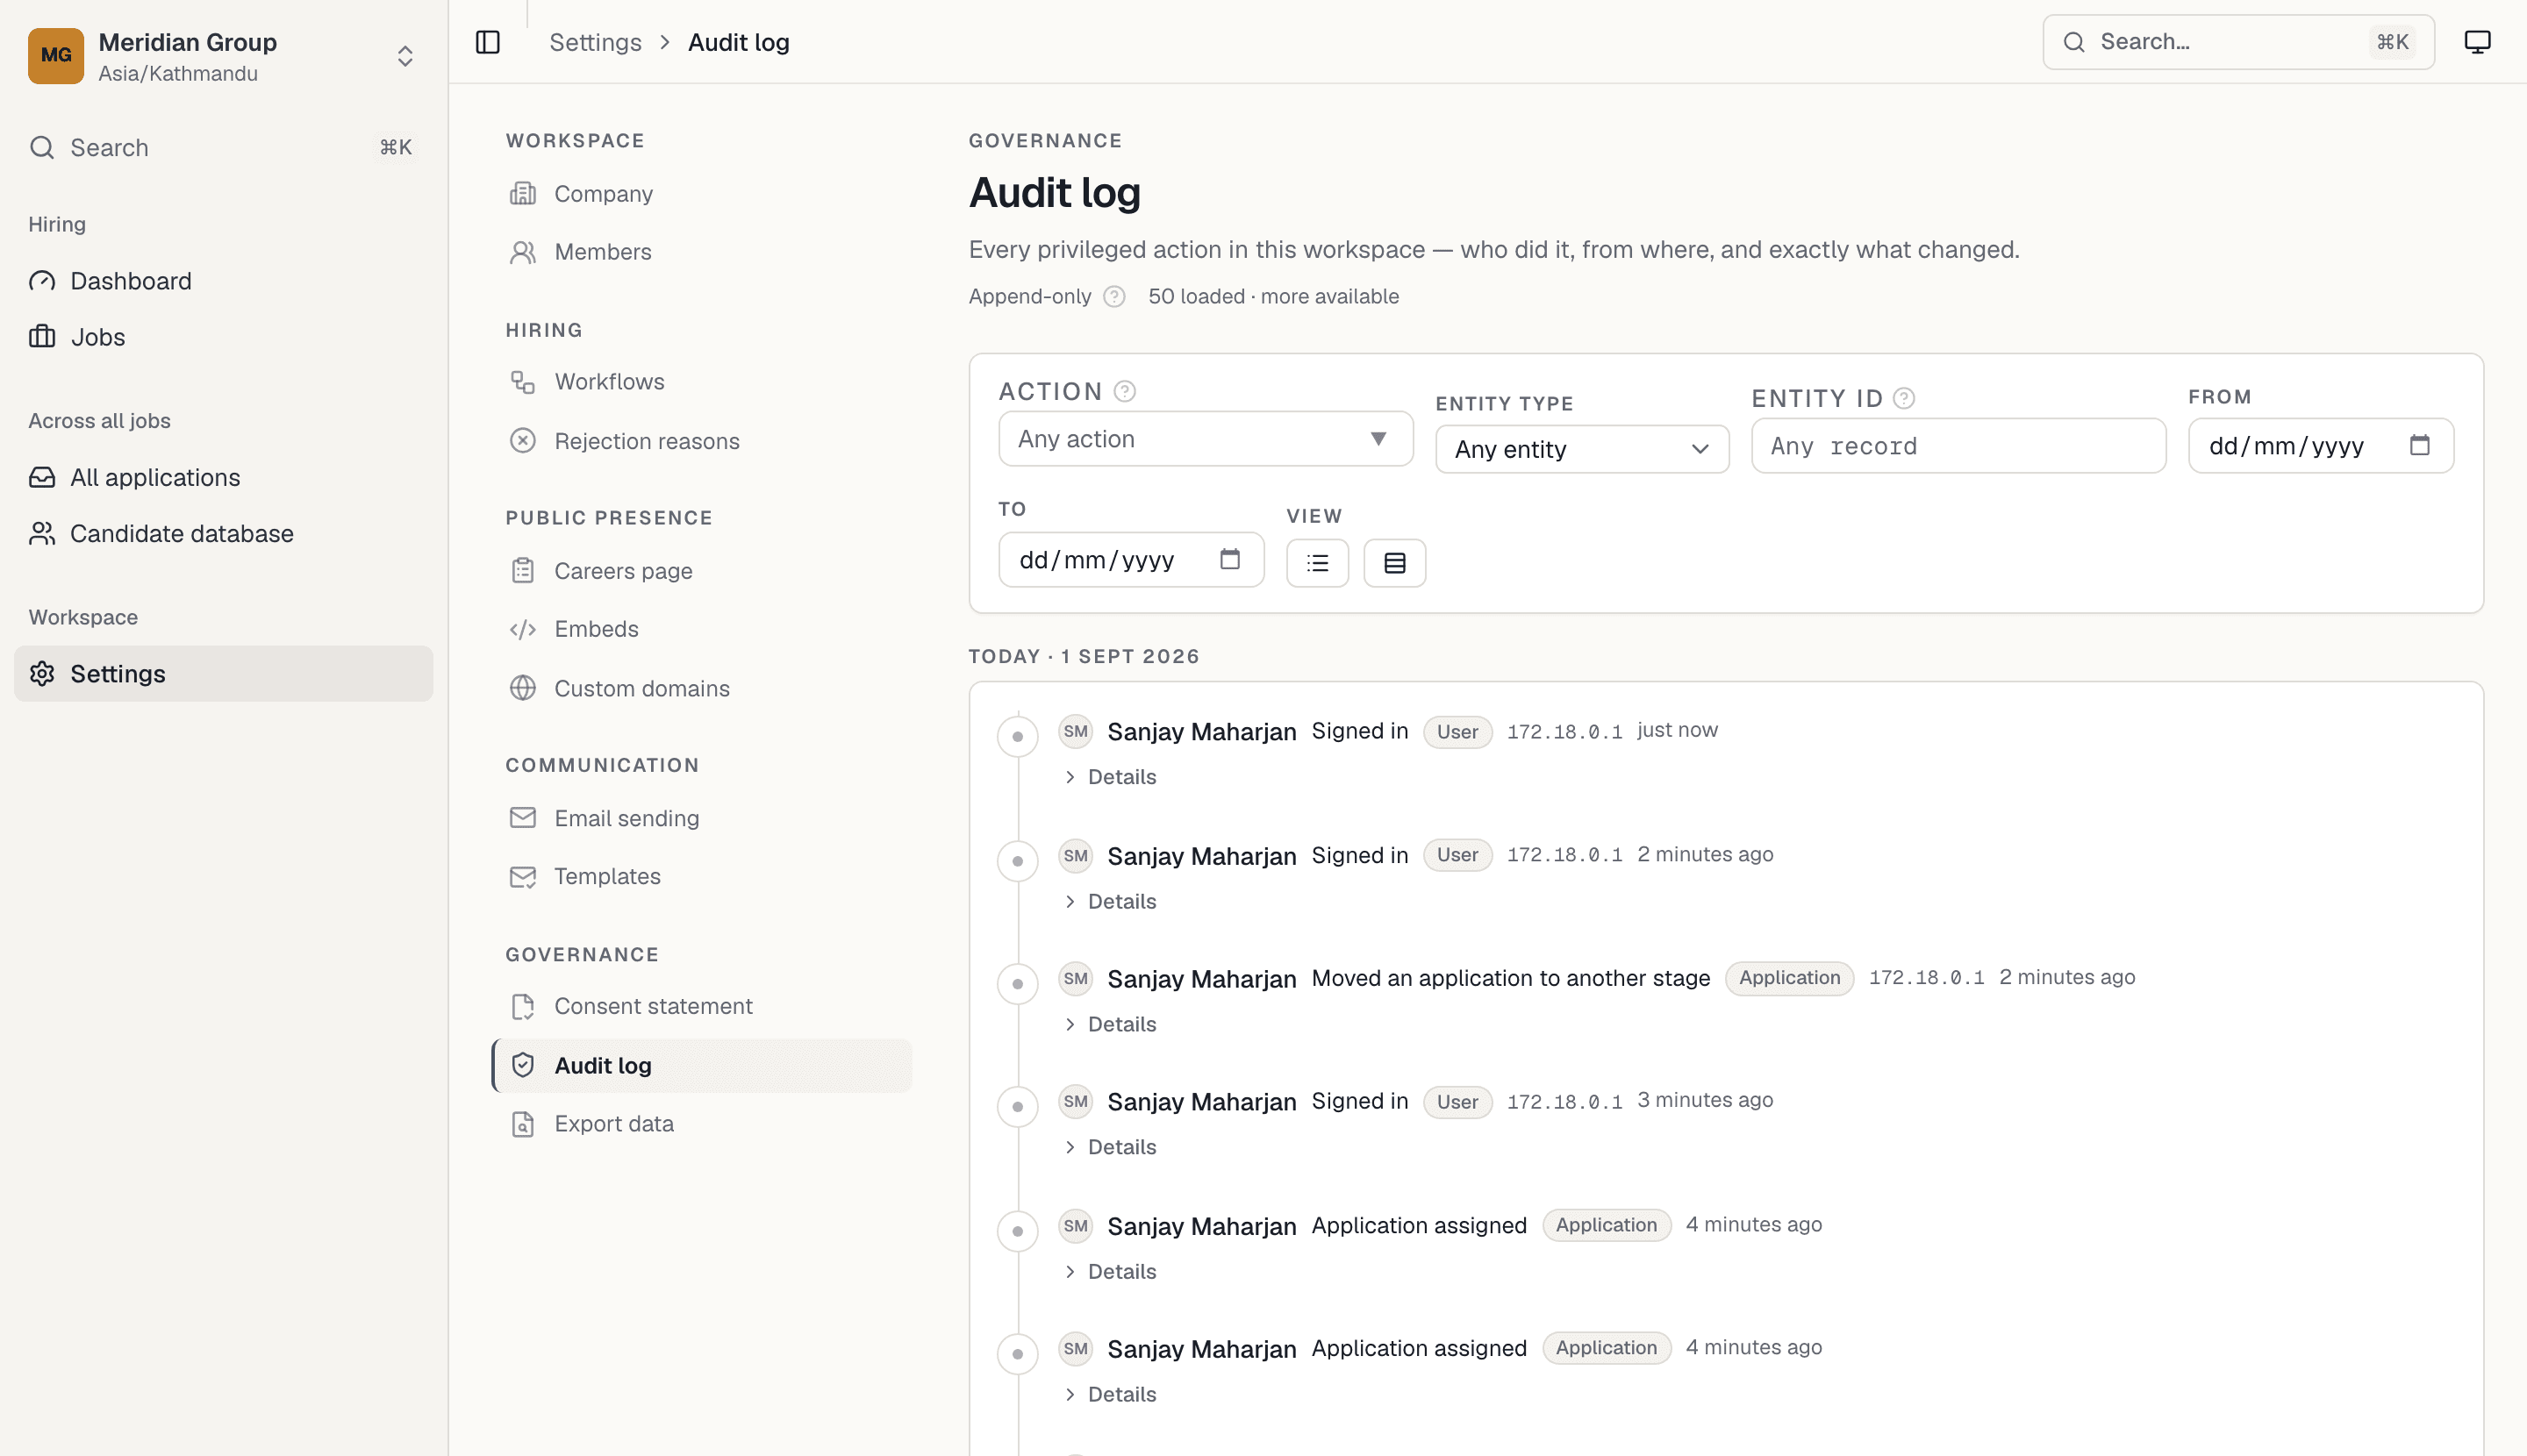The height and width of the screenshot is (1456, 2527).
Task: Open the Meridian Group workspace switcher
Action: click(x=222, y=56)
